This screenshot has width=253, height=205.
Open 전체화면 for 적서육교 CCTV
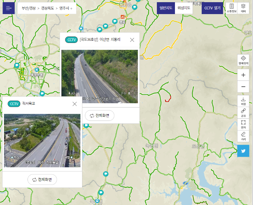click(x=42, y=179)
